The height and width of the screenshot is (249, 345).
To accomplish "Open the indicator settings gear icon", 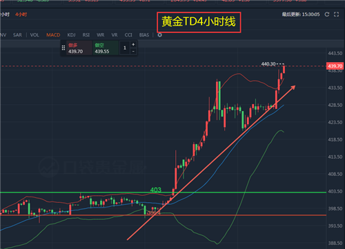I will (159, 35).
